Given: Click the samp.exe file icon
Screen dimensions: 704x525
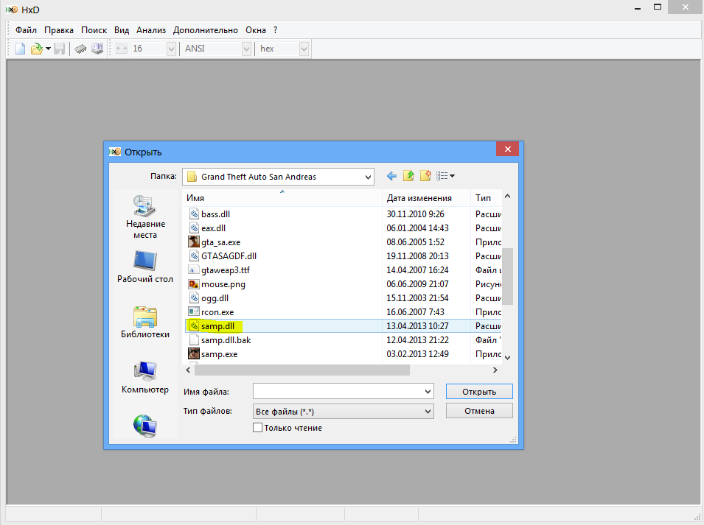Looking at the screenshot, I should pyautogui.click(x=194, y=353).
